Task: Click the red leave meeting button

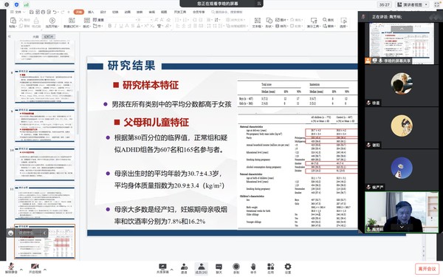Action: 427,269
